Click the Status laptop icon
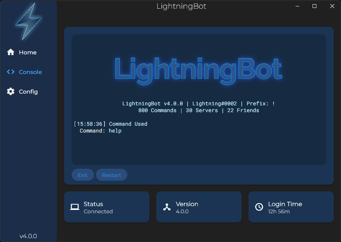This screenshot has height=242, width=341. coord(75,207)
